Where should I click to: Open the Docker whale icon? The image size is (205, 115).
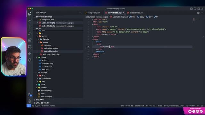30,53
